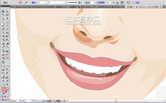Image resolution: width=166 pixels, height=103 pixels.
Task: Open artboard number dropdown
Action: click(x=30, y=101)
